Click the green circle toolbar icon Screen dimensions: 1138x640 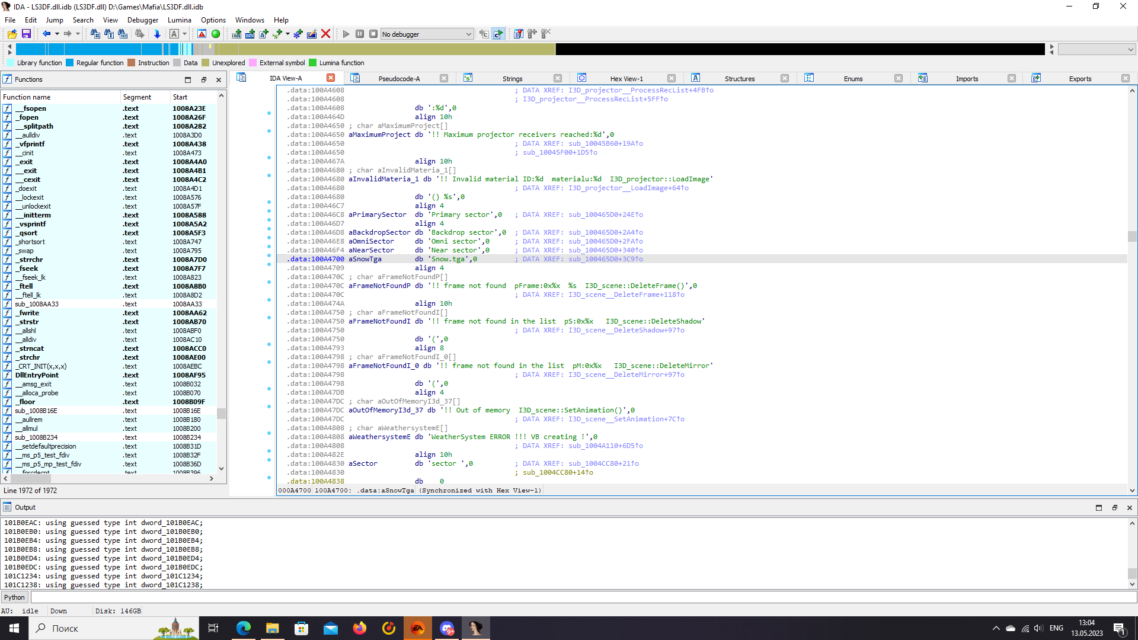tap(216, 34)
